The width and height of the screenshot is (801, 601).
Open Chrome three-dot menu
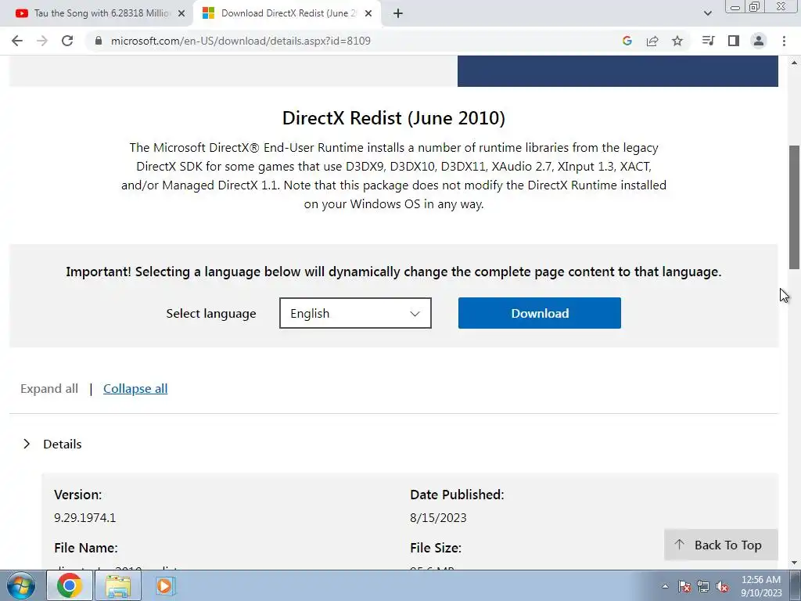pos(784,41)
